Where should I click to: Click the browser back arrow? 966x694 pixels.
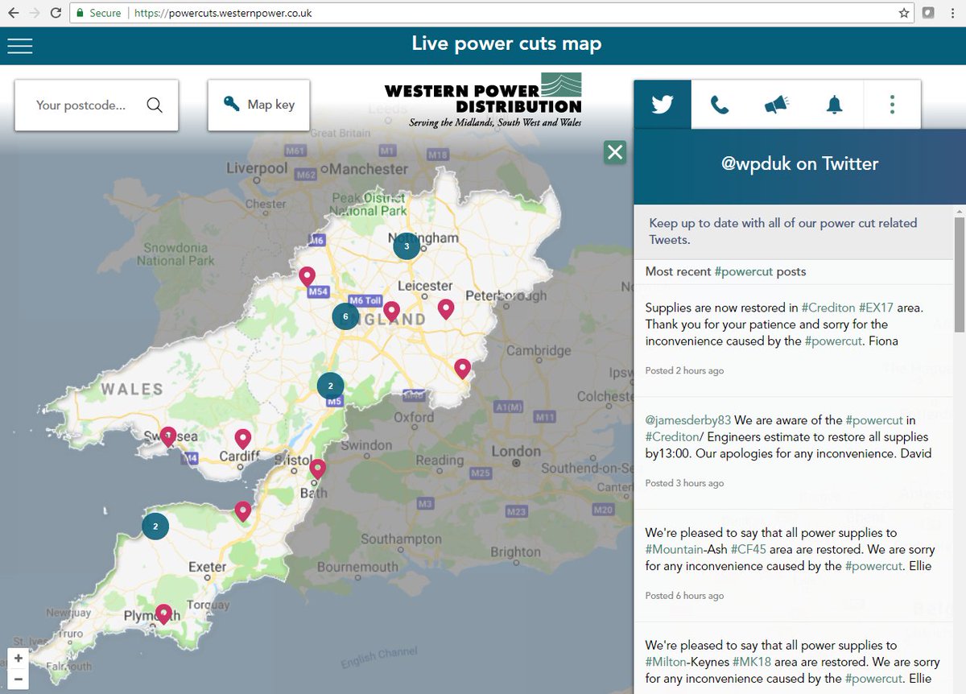14,13
